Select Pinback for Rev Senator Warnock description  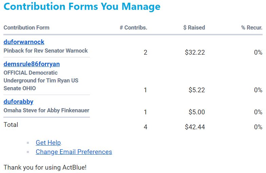[x=45, y=51]
